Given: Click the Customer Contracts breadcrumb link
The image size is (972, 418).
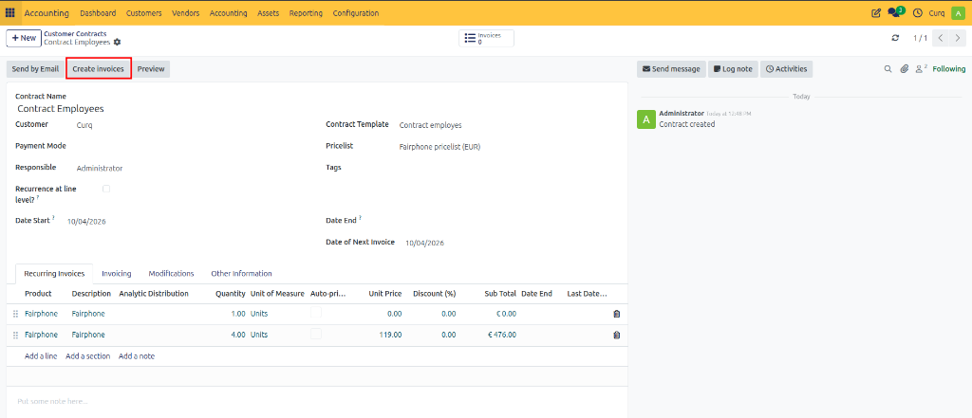Looking at the screenshot, I should pos(75,33).
